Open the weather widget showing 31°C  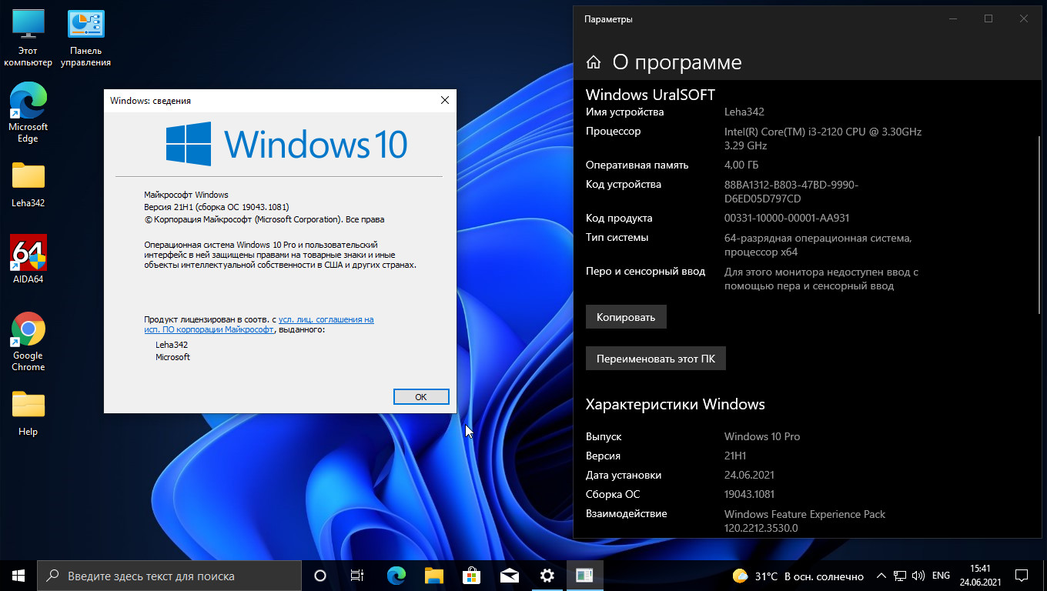pyautogui.click(x=798, y=576)
